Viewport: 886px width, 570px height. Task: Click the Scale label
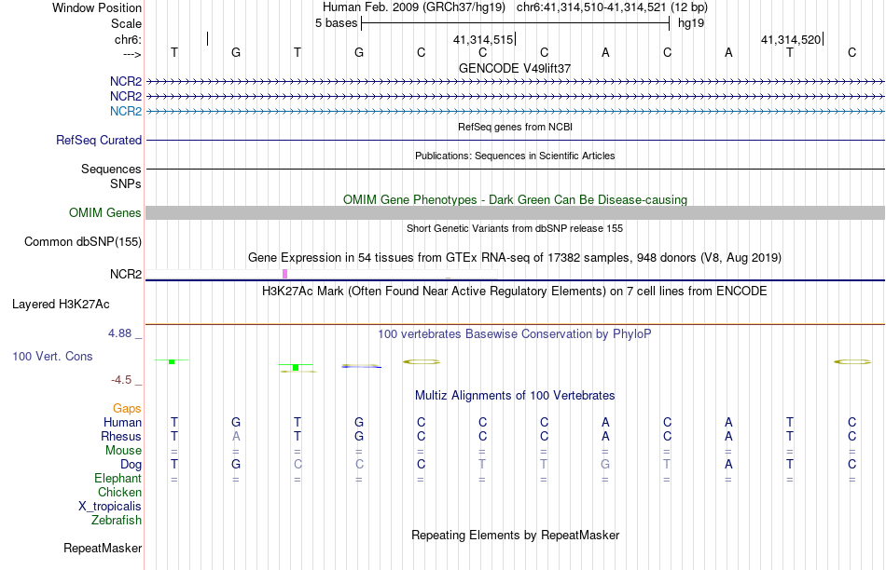coord(127,23)
